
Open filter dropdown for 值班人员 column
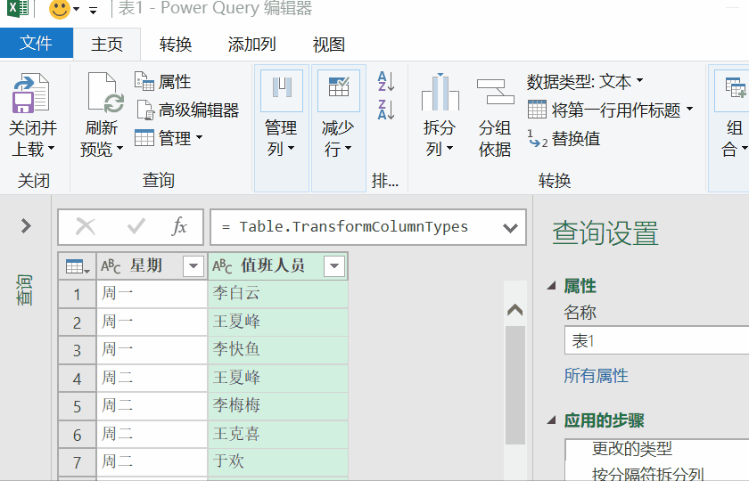pyautogui.click(x=334, y=265)
